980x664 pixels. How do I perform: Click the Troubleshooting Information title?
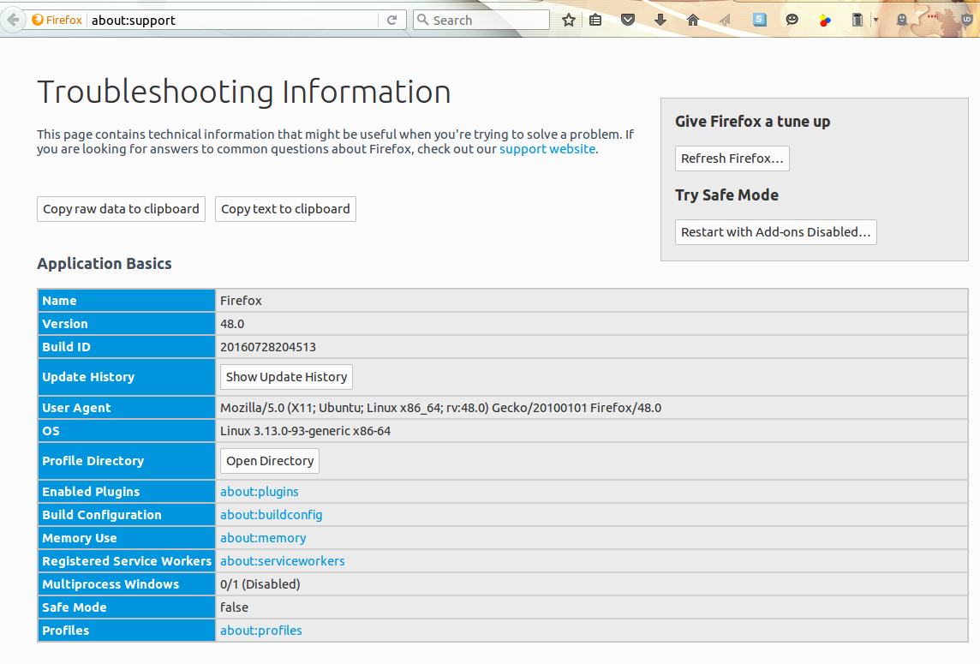tap(244, 92)
